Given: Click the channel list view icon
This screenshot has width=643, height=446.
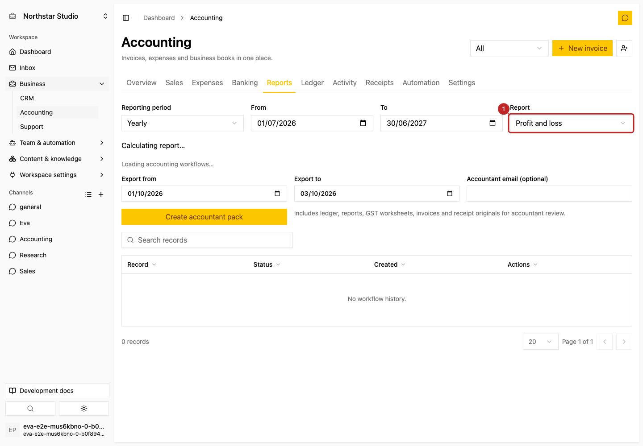Looking at the screenshot, I should click(88, 194).
